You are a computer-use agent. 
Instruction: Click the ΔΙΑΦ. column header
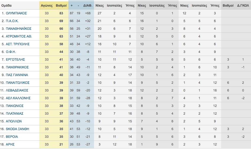(x=88, y=5)
